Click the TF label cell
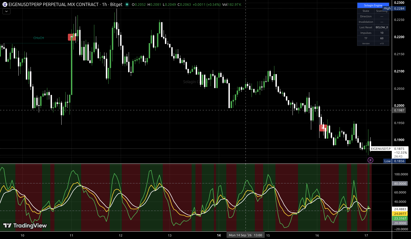This screenshot has height=239, width=411. (x=366, y=38)
